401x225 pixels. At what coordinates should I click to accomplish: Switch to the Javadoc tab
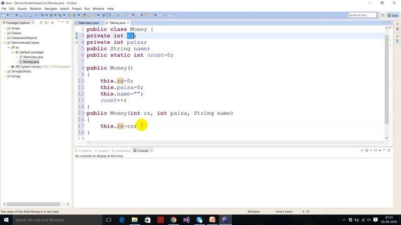102,151
